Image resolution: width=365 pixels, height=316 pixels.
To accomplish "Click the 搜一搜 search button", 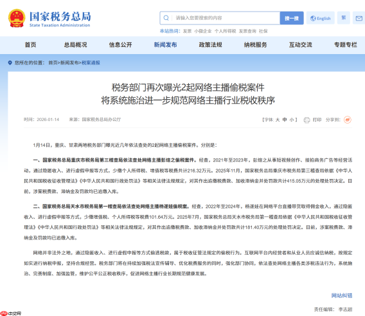I will click(x=292, y=18).
